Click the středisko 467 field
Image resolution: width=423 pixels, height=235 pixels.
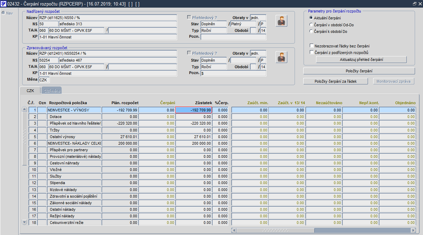click(x=118, y=60)
